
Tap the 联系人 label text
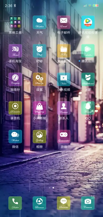tap(64, 118)
